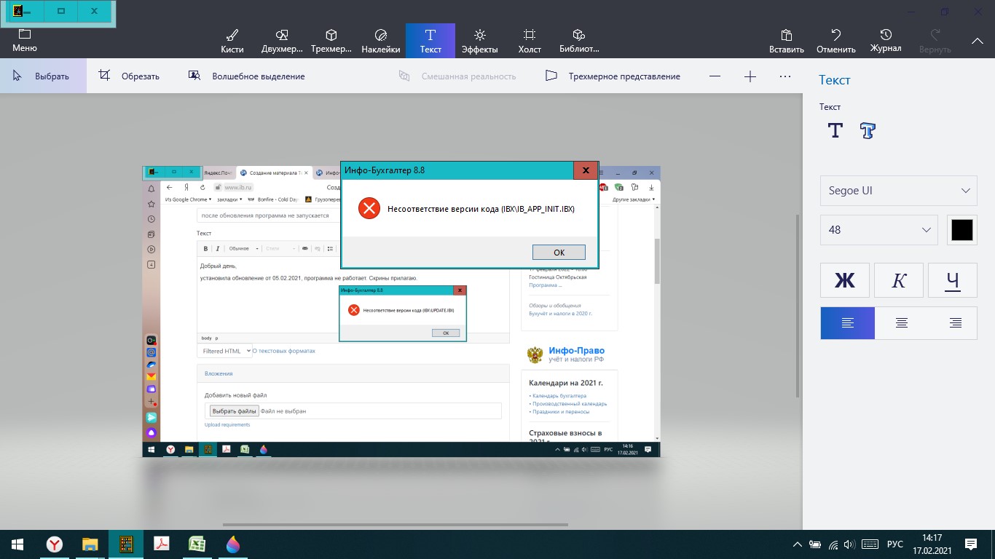Switch to the Инфо-Бухгалтер taskbar app
The height and width of the screenshot is (559, 995).
pos(126,544)
